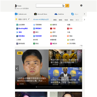Open settings with the gear icon
Viewport: 97px width, 97px height.
pyautogui.click(x=81, y=6)
